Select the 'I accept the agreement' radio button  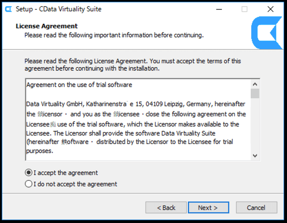click(28, 173)
